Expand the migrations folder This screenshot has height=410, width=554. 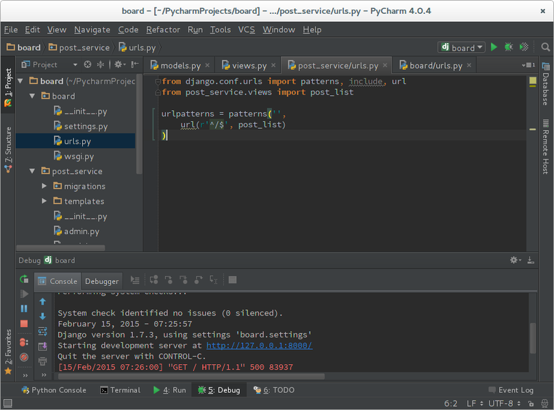coord(44,185)
